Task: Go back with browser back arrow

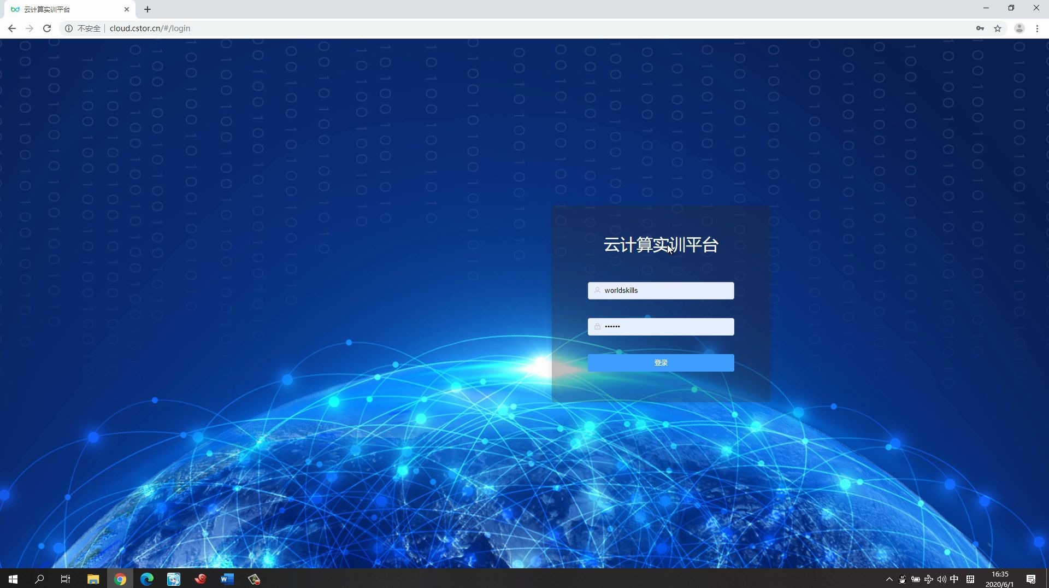Action: click(x=11, y=28)
